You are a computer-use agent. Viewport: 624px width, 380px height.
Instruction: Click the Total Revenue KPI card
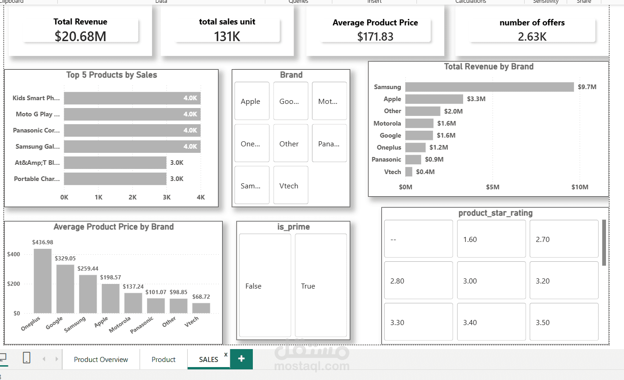80,29
